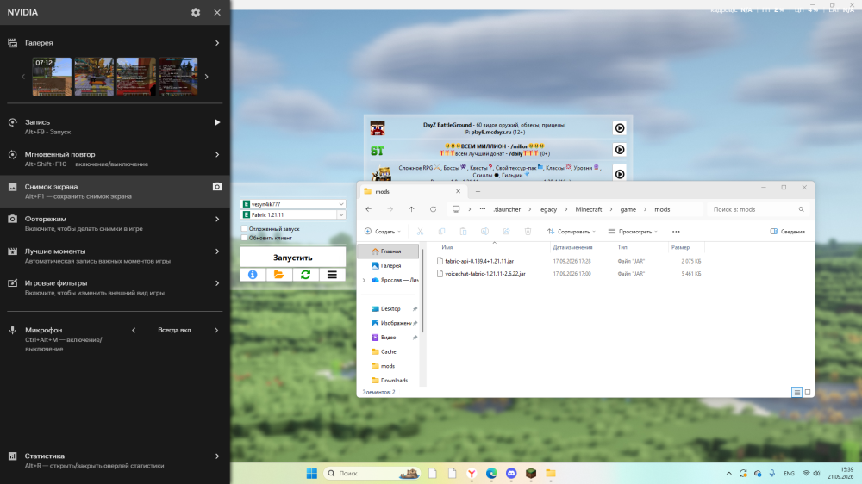This screenshot has width=862, height=484.
Task: Toggle the Сведения details pane
Action: (x=788, y=232)
